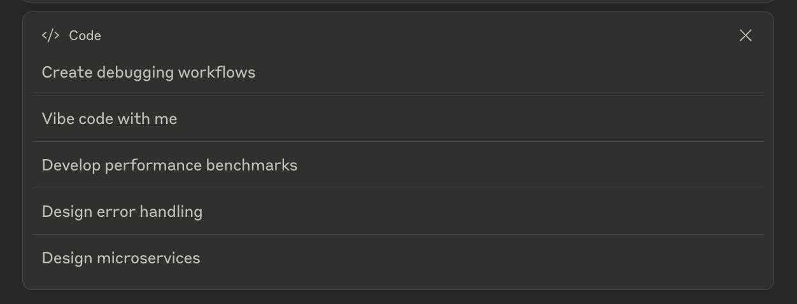
Task: Open the Design error handling prompt
Action: [398, 212]
